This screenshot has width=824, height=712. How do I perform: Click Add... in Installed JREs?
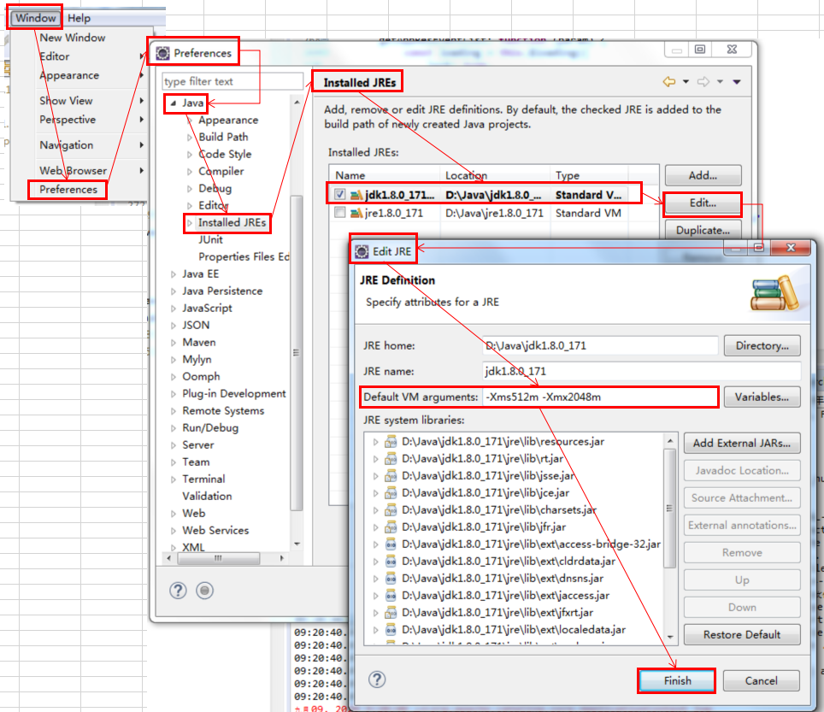[703, 175]
